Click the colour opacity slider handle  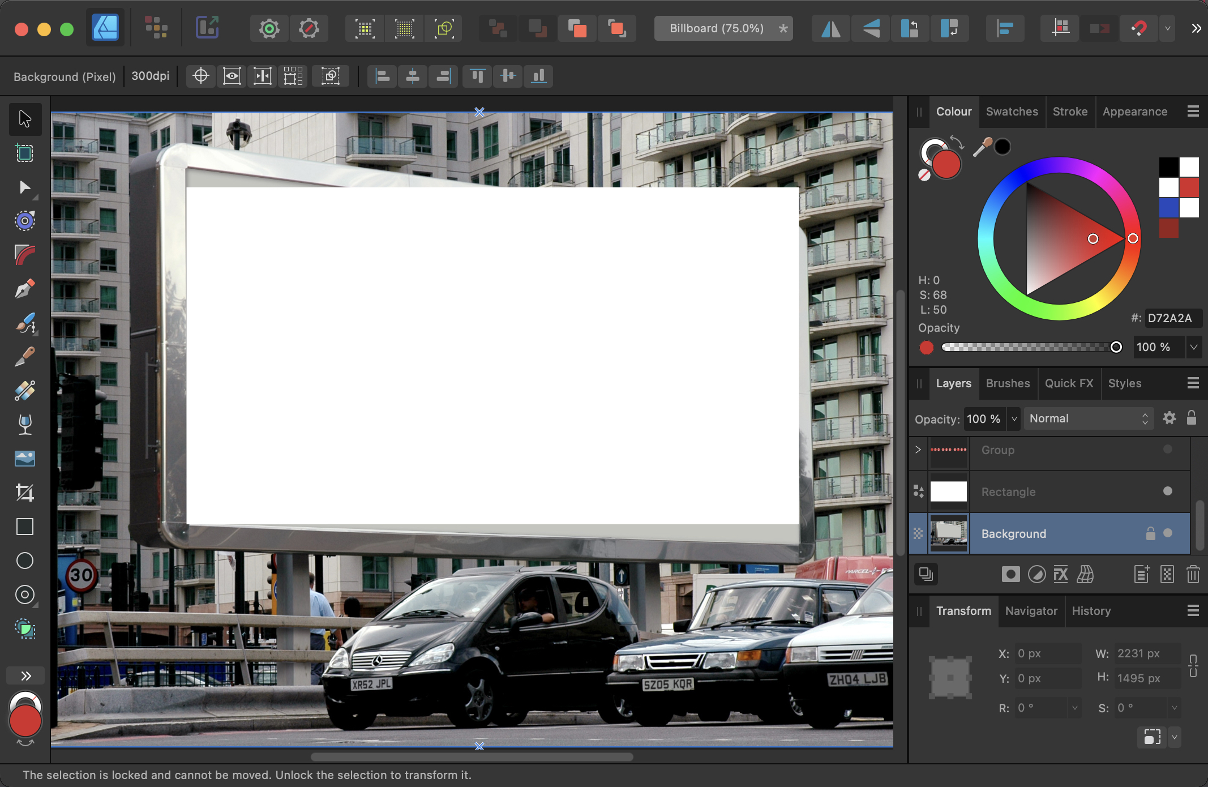(1116, 347)
